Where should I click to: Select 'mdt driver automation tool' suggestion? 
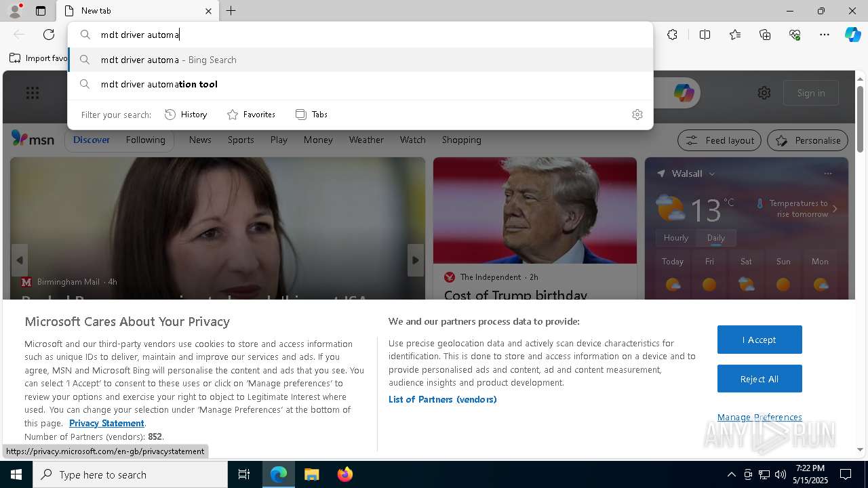[x=361, y=84]
